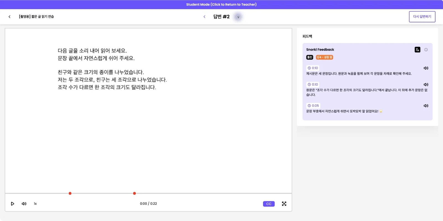Click the sentence 조각 수가 다르면 한 조각의 크기도 달라집니다
443x221 pixels.
[x=107, y=87]
